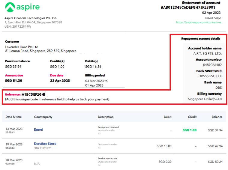Click the Fee for transaction description
228x170 pixels.
pos(107,159)
